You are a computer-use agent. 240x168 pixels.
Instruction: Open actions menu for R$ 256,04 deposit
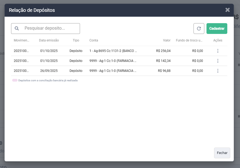coord(218,51)
